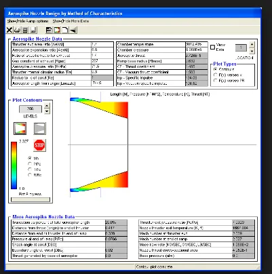Click the Mach number at thruster exit value

(244, 233)
